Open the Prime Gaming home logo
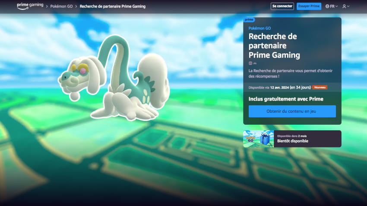 point(30,6)
